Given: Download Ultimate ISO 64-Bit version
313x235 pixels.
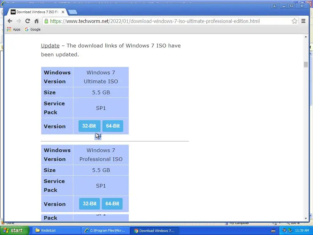Looking at the screenshot, I should (x=113, y=126).
